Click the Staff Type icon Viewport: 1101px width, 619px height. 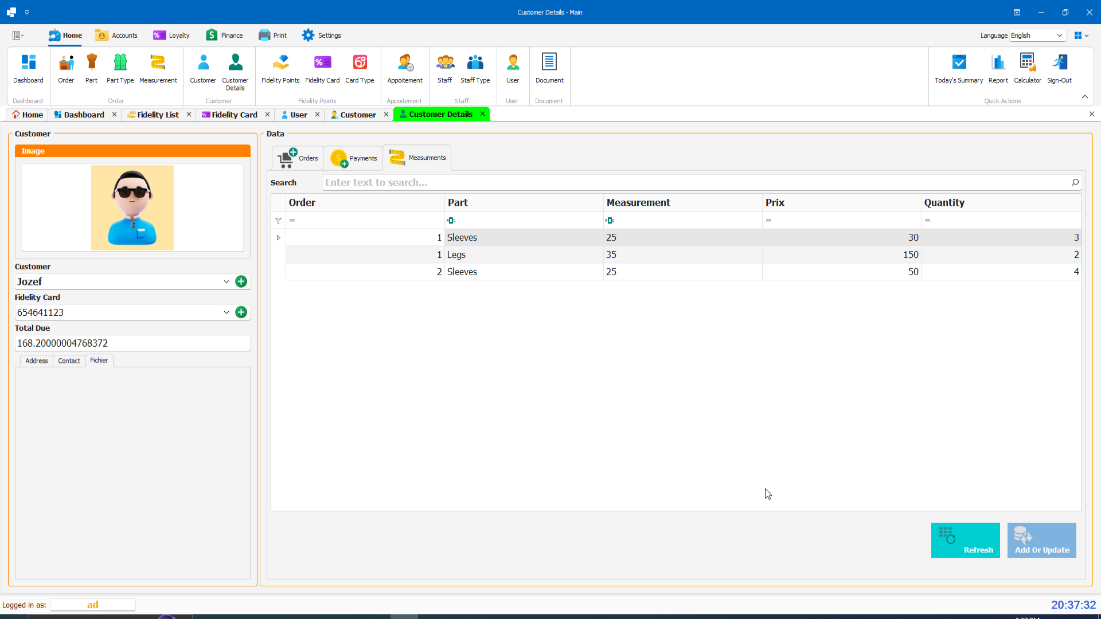click(475, 69)
